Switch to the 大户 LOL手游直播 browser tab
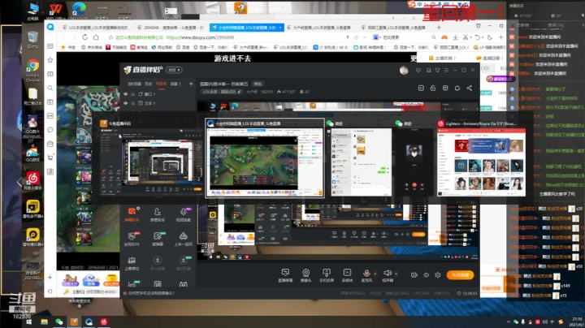 (321, 28)
